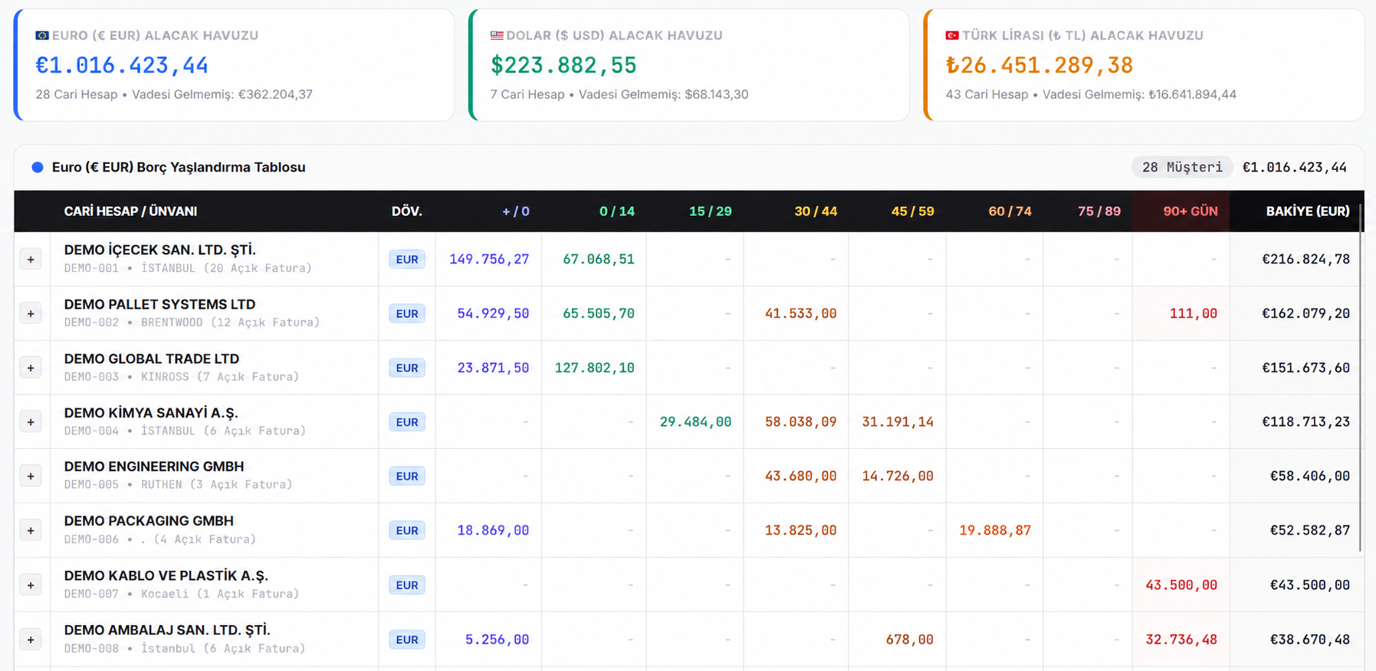Click the Turkish flag icon
Image resolution: width=1376 pixels, height=671 pixels.
coord(952,35)
